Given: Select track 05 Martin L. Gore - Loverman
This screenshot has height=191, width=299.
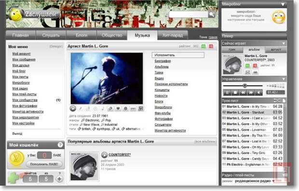Looking at the screenshot, I should pos(252,130).
